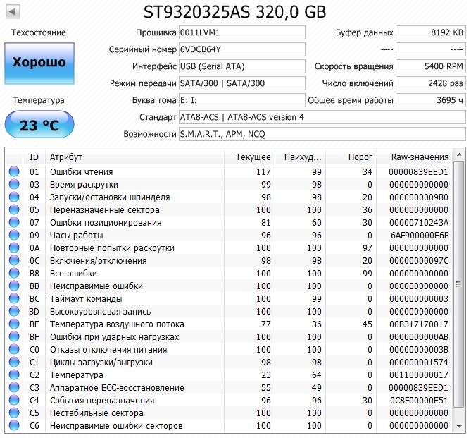
Task: Click status circle for BF Ошибки при ударных нагрузках
Action: (14, 336)
